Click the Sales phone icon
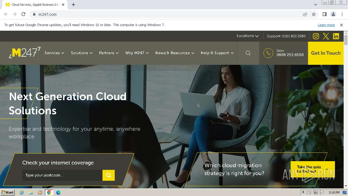348x196 pixels. point(268,53)
